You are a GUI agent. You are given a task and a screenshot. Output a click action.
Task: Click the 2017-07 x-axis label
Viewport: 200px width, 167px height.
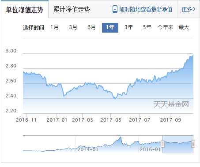click(140, 120)
